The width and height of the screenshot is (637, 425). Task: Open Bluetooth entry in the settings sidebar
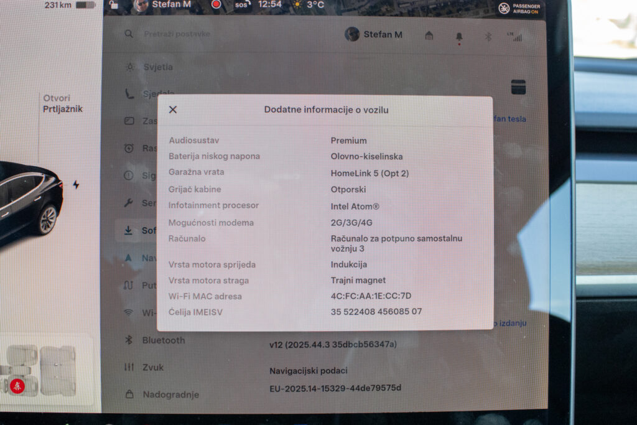[163, 340]
